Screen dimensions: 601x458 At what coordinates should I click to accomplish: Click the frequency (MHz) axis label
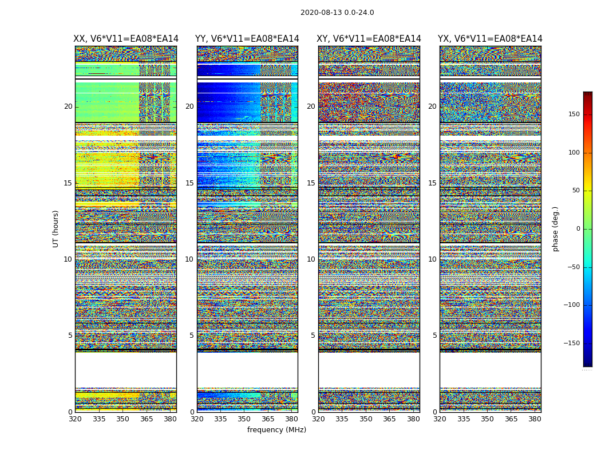(276, 429)
